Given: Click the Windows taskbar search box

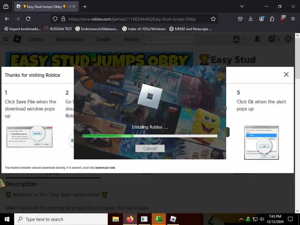Looking at the screenshot, I should click(61, 219).
